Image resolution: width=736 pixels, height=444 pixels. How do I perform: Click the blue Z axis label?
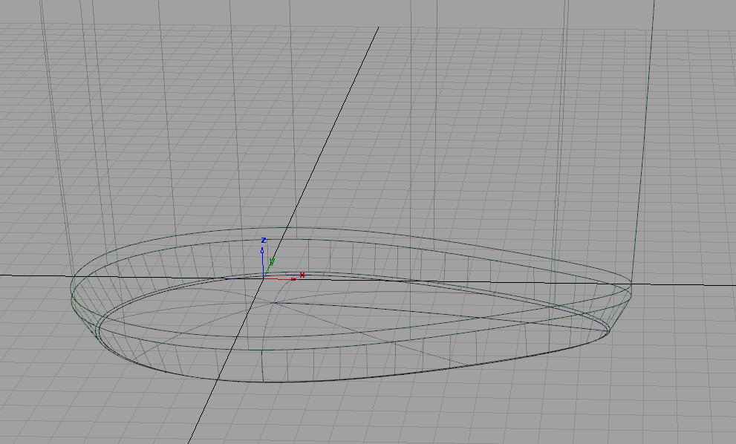264,241
